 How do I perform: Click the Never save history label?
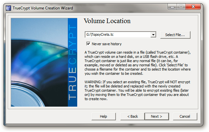[x=107, y=44]
